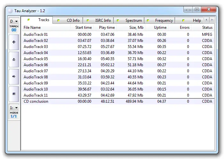Click play time 05:27.67 cell
224x159 pixels.
[107, 47]
